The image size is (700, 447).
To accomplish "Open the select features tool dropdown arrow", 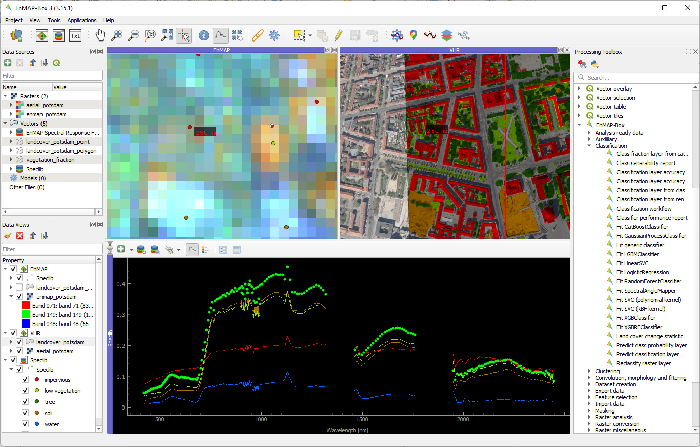I will (310, 35).
